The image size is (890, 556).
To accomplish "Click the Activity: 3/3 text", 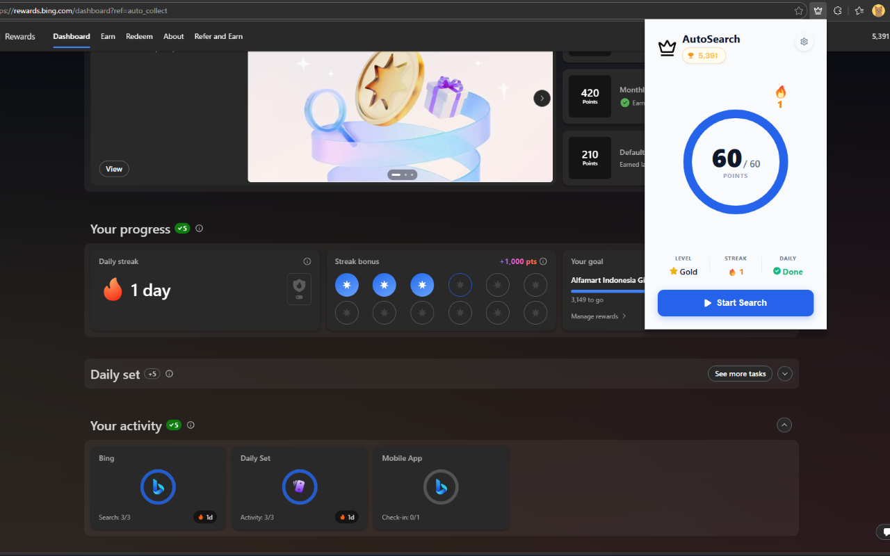I will click(x=257, y=517).
